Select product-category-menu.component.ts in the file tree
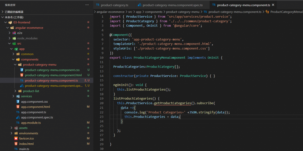Viewport: 303px width, 151px height. (51, 80)
